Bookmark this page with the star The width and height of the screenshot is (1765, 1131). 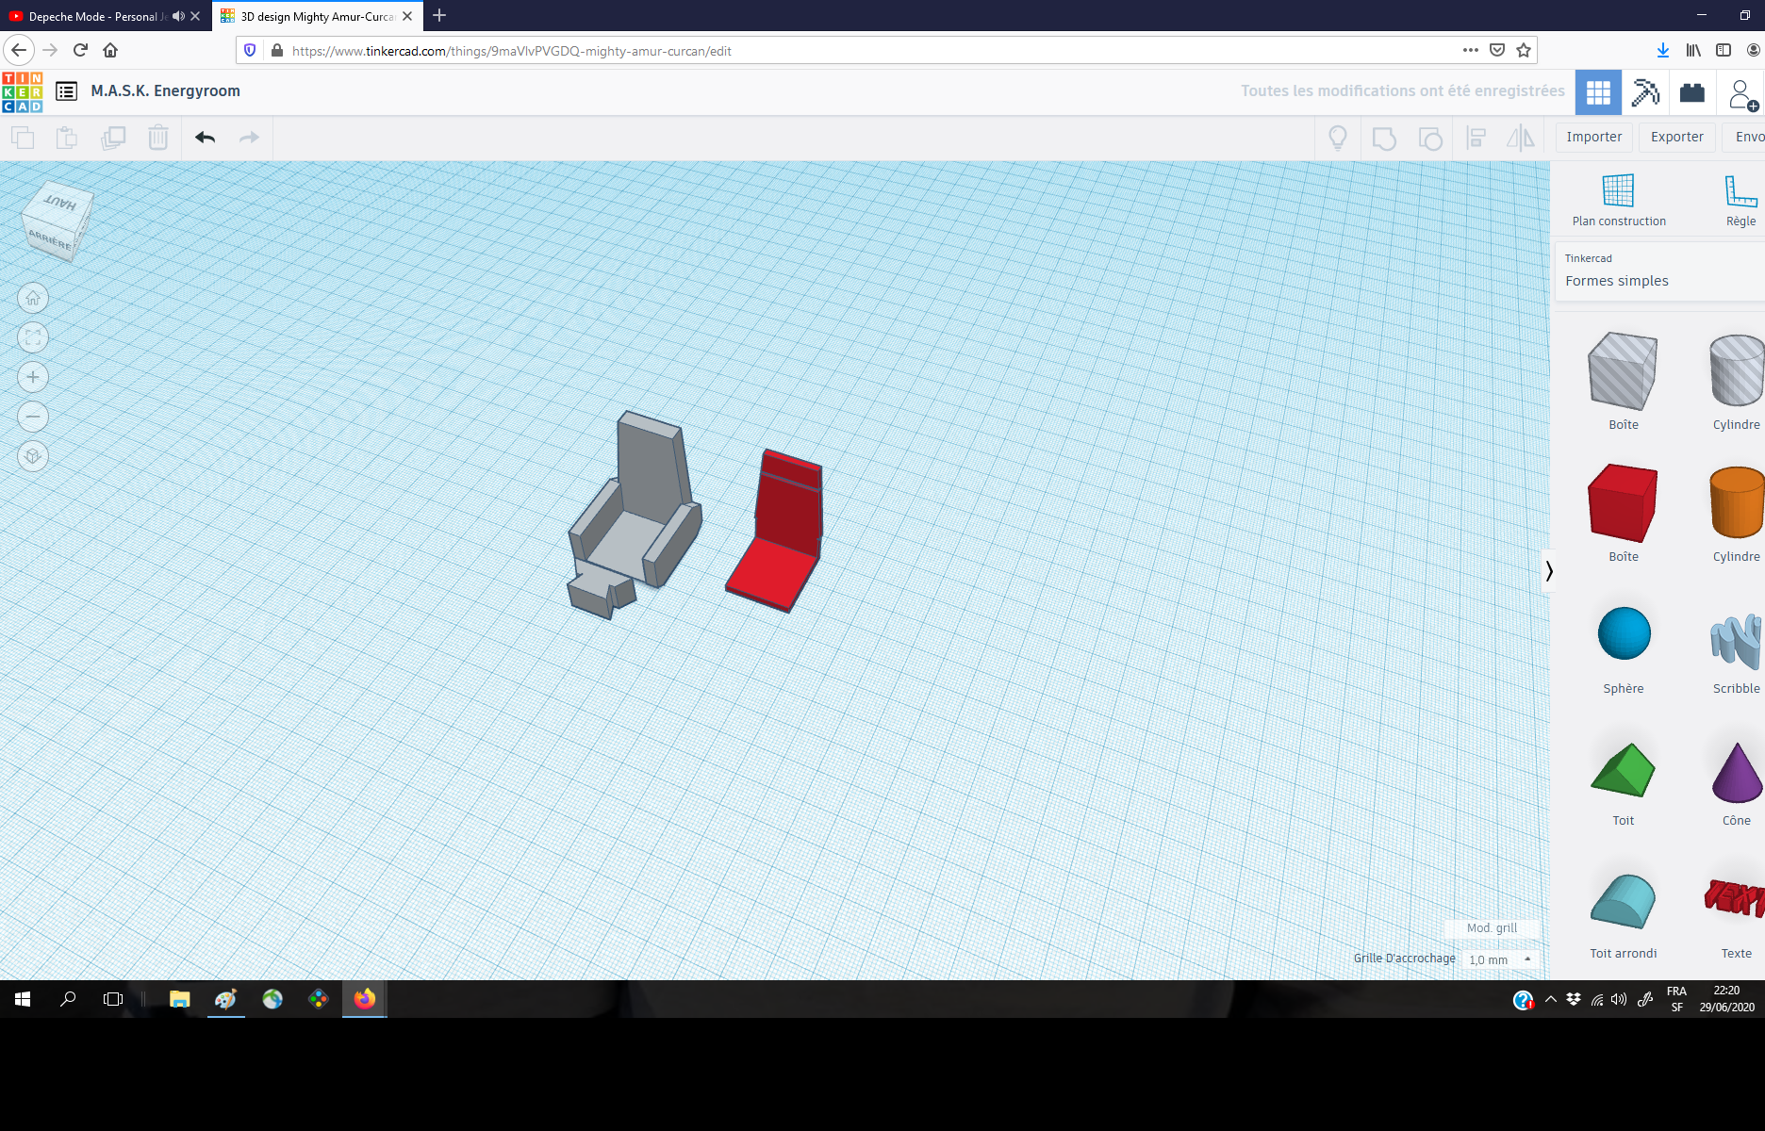click(1524, 51)
